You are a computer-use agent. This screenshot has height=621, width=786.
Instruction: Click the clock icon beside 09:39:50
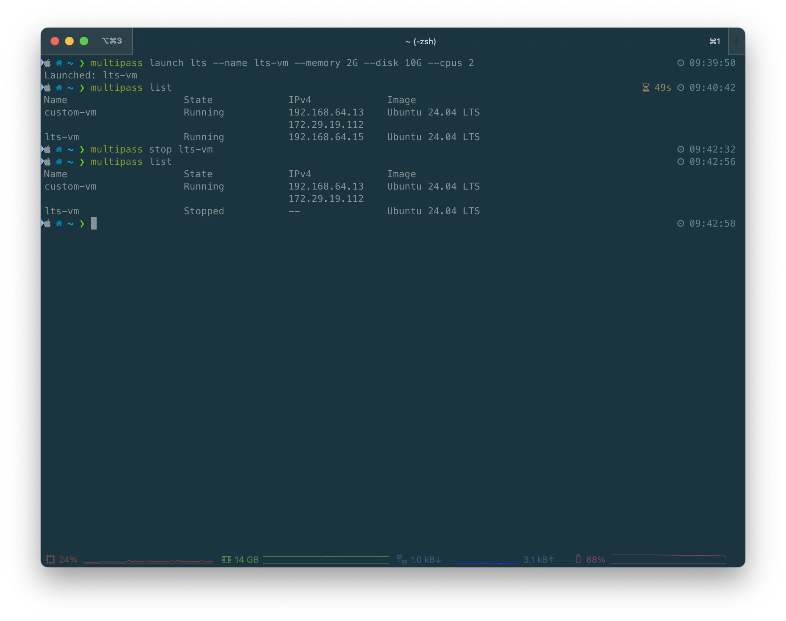click(681, 63)
